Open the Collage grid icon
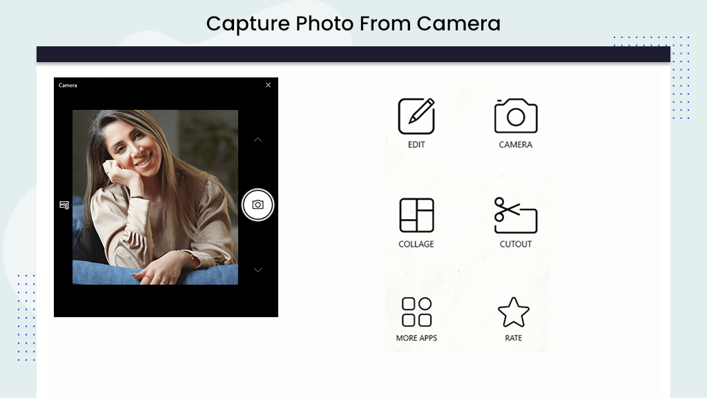The height and width of the screenshot is (398, 707). point(416,216)
